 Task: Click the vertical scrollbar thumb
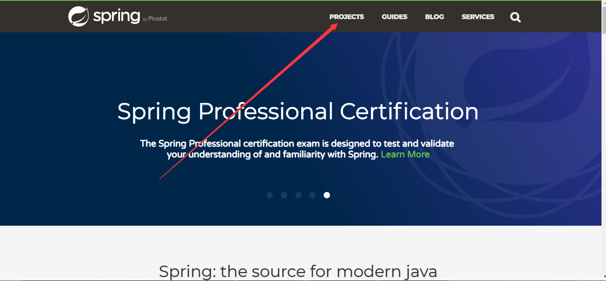click(x=604, y=21)
